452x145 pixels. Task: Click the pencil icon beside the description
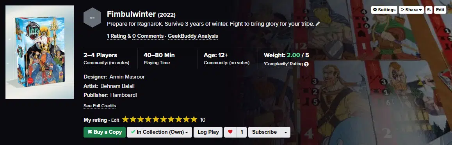[318, 24]
